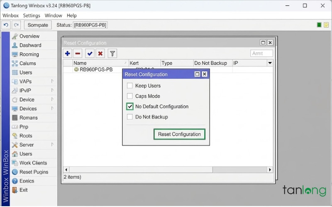Toggle the Caps Mode checkbox

[130, 96]
